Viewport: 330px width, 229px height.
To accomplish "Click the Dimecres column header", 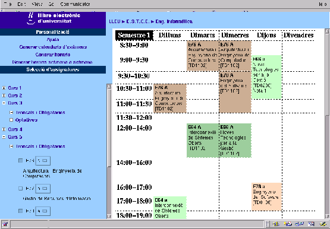I will pyautogui.click(x=235, y=35).
